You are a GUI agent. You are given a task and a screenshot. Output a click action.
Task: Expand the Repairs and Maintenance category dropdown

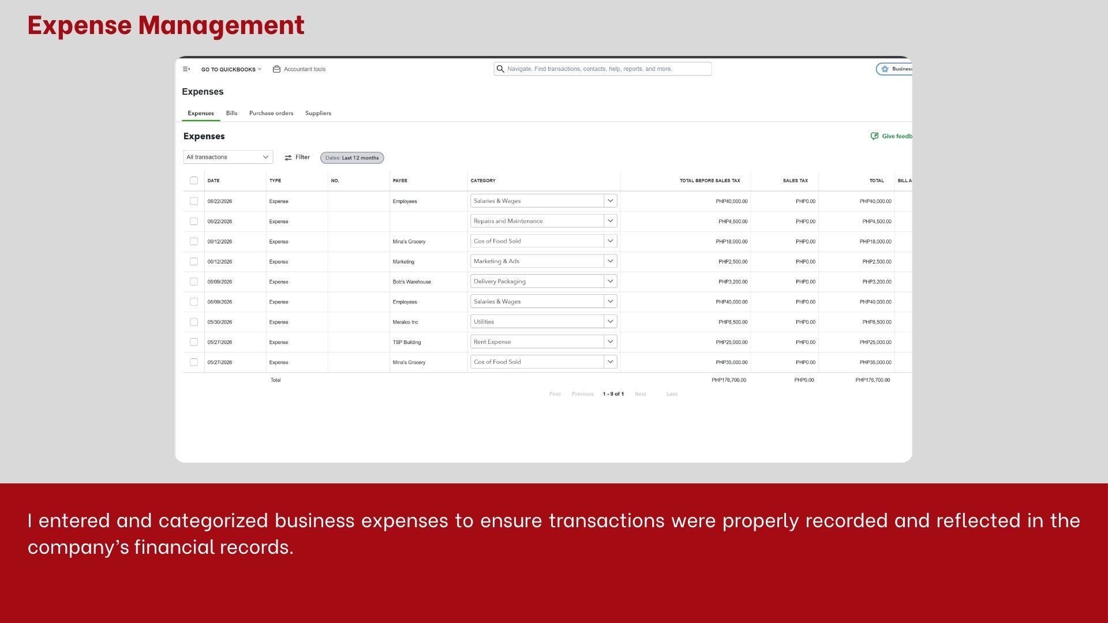pyautogui.click(x=611, y=221)
